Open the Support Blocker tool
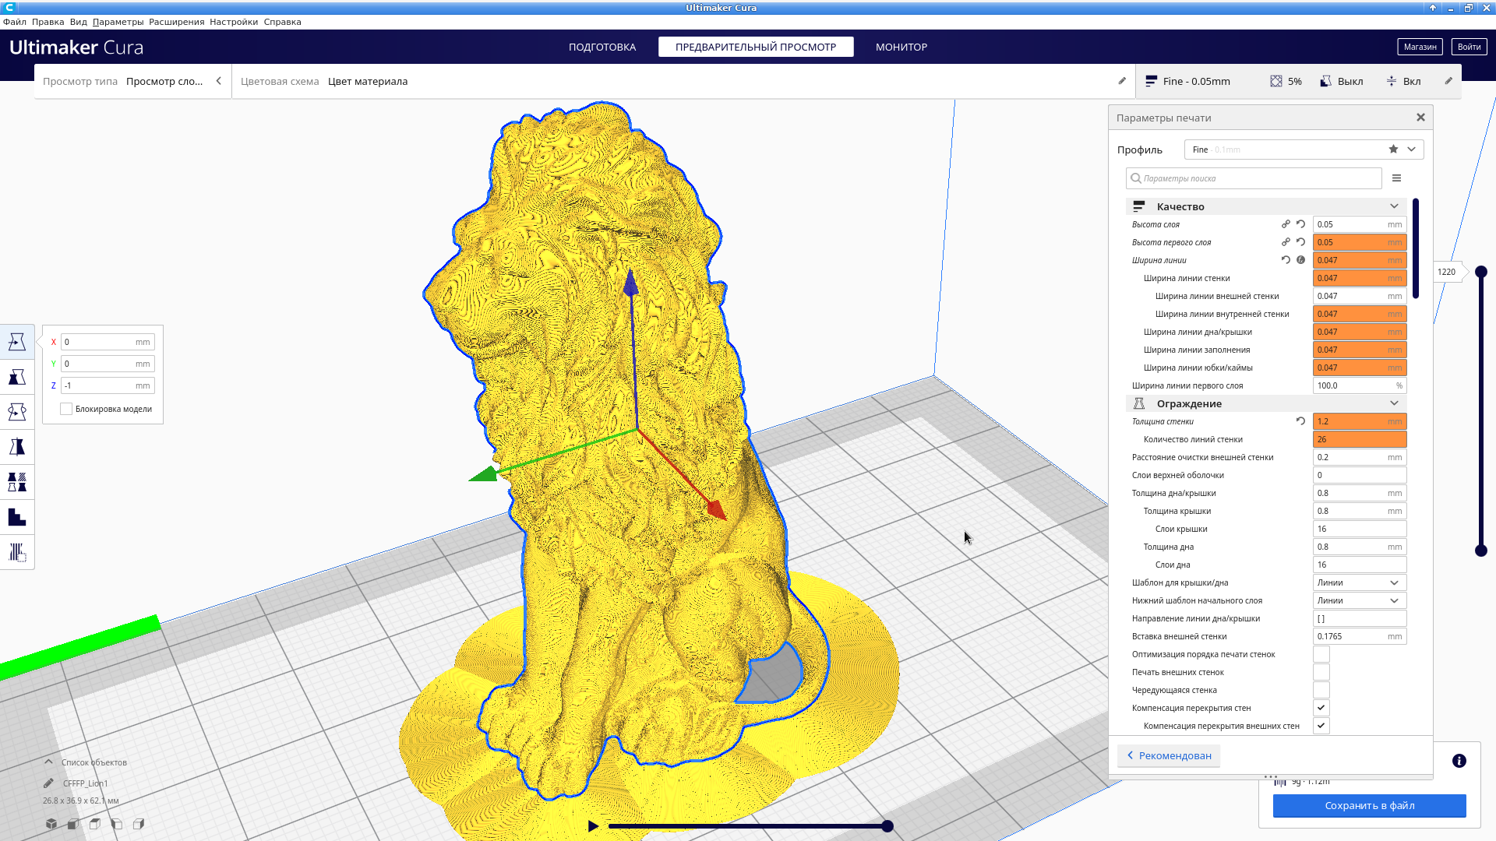The image size is (1496, 841). (x=17, y=552)
